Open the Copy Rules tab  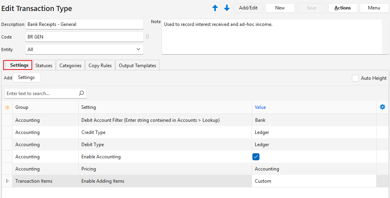coord(100,66)
